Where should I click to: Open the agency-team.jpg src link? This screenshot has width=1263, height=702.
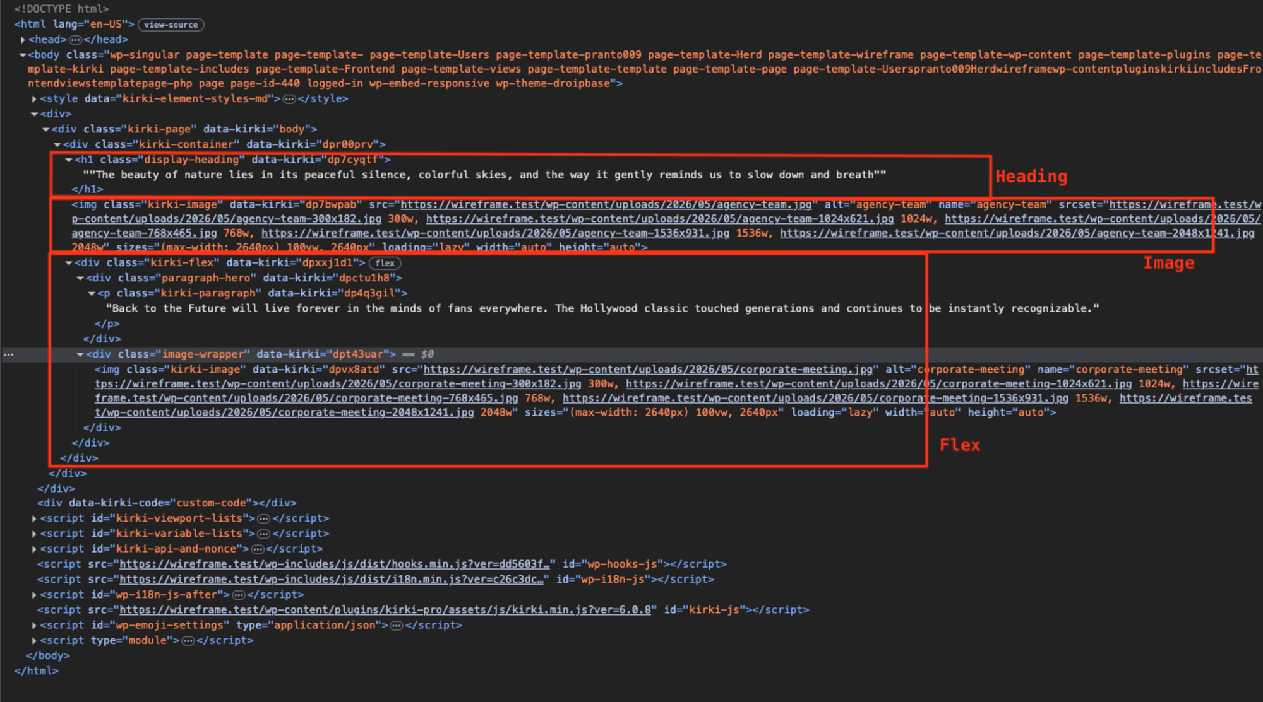[606, 204]
